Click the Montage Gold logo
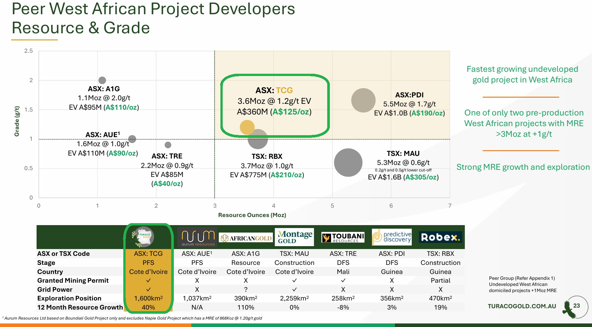The width and height of the screenshot is (592, 327). click(x=295, y=237)
